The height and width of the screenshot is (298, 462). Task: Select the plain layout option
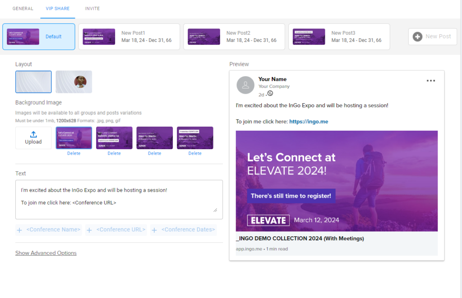[33, 82]
